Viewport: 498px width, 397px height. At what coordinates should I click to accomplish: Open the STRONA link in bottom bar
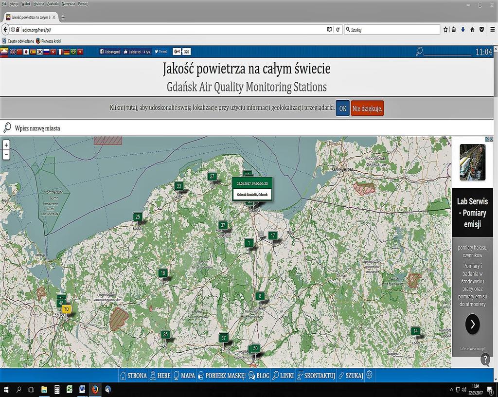[133, 376]
